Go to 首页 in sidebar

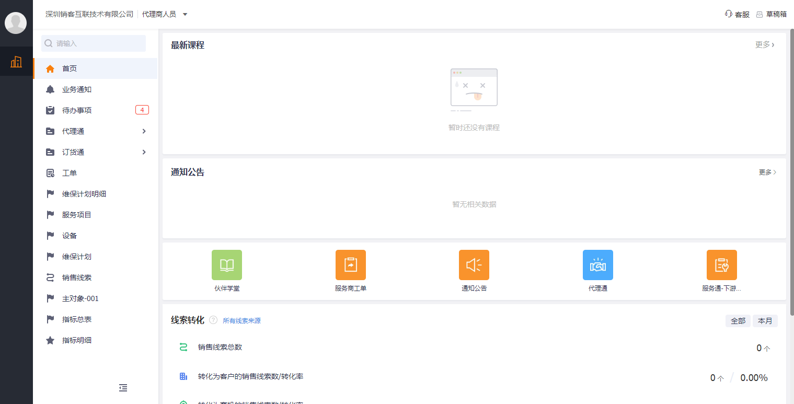click(x=95, y=68)
